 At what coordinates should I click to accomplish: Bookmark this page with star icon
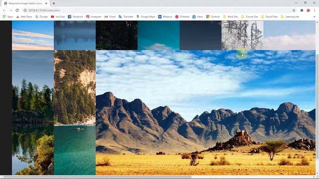(x=294, y=10)
